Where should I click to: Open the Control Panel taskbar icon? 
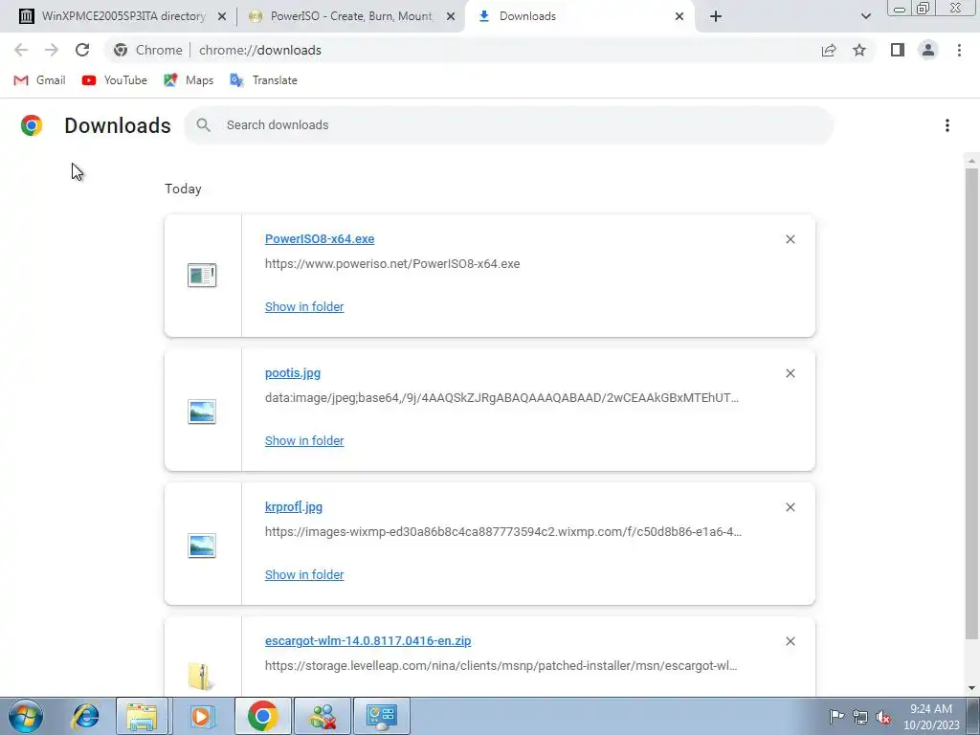tap(382, 716)
